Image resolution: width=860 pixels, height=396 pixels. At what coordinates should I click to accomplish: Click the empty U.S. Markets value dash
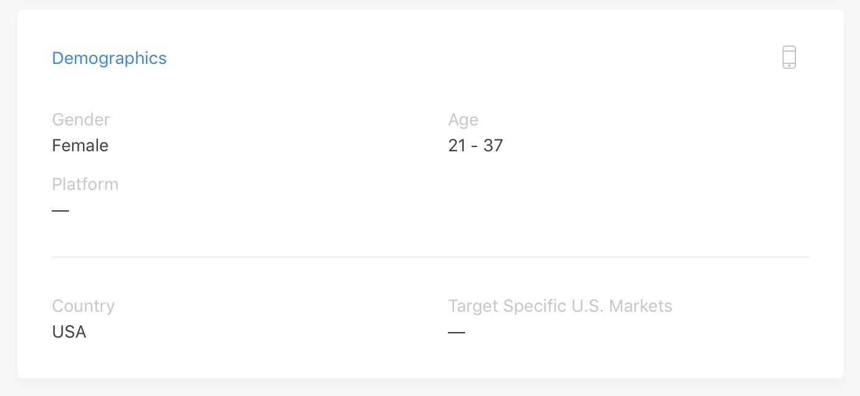click(456, 333)
